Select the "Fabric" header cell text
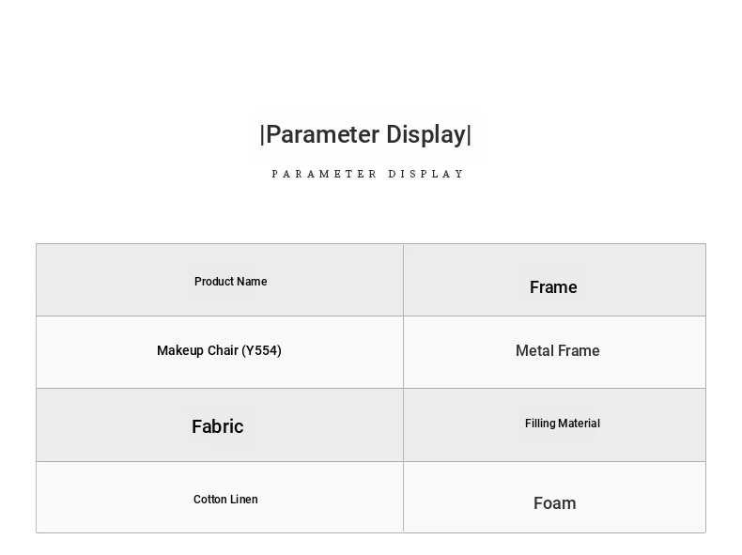Screen dimensions: 742x555 218,426
